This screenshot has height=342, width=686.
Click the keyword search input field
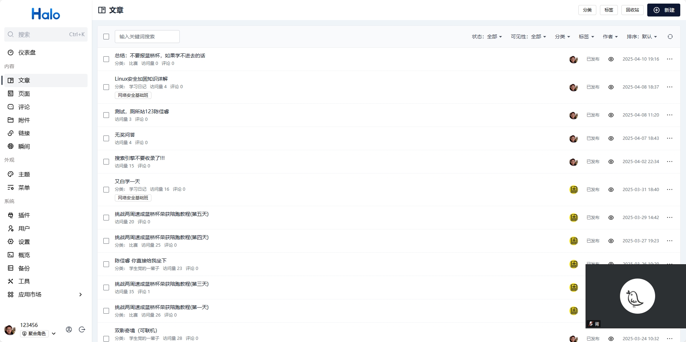[147, 37]
